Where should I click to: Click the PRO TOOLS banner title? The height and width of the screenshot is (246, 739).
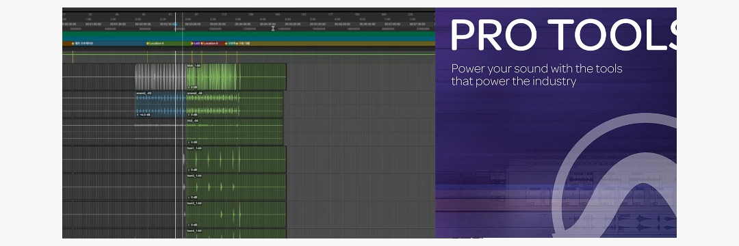click(x=563, y=34)
